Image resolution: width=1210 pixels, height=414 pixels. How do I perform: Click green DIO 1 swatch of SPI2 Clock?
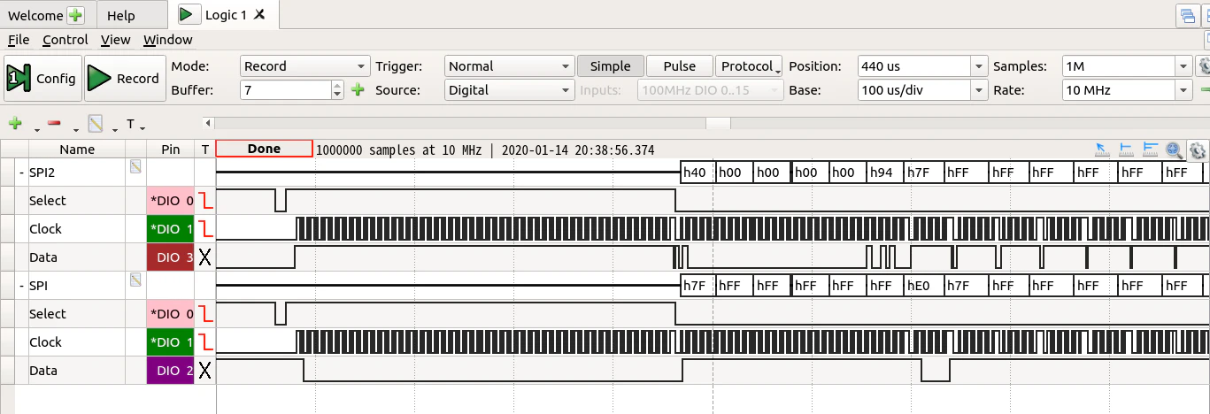(x=170, y=229)
